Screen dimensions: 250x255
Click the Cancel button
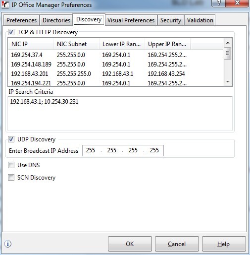tap(177, 244)
